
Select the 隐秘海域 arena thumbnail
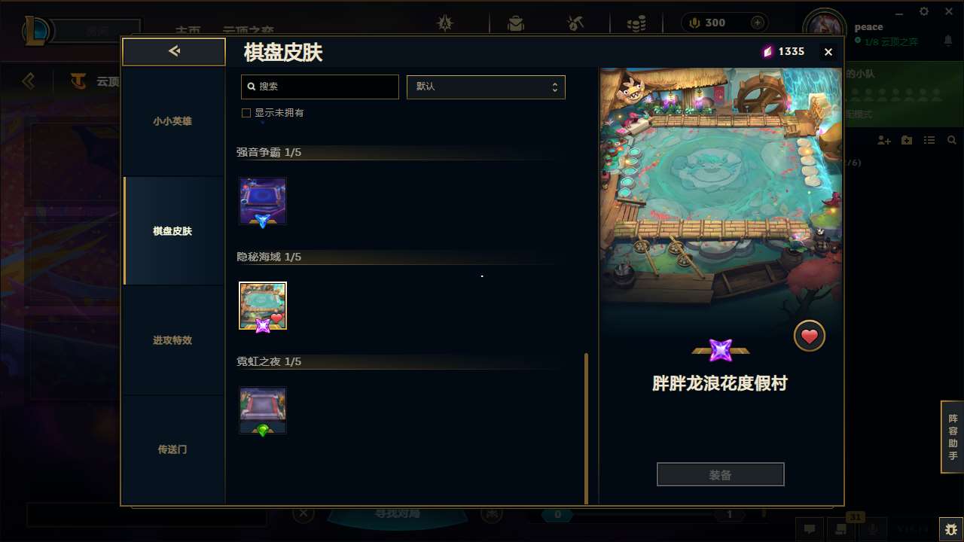(263, 306)
